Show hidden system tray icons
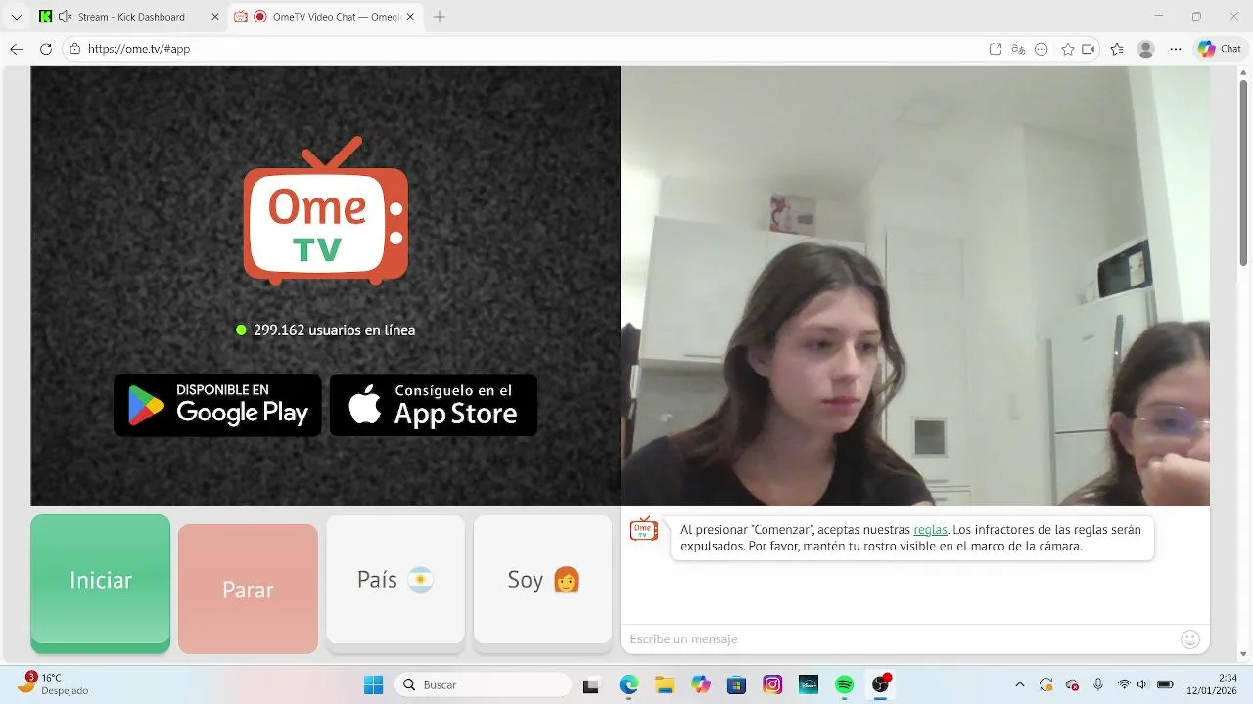This screenshot has width=1253, height=704. [x=1020, y=685]
